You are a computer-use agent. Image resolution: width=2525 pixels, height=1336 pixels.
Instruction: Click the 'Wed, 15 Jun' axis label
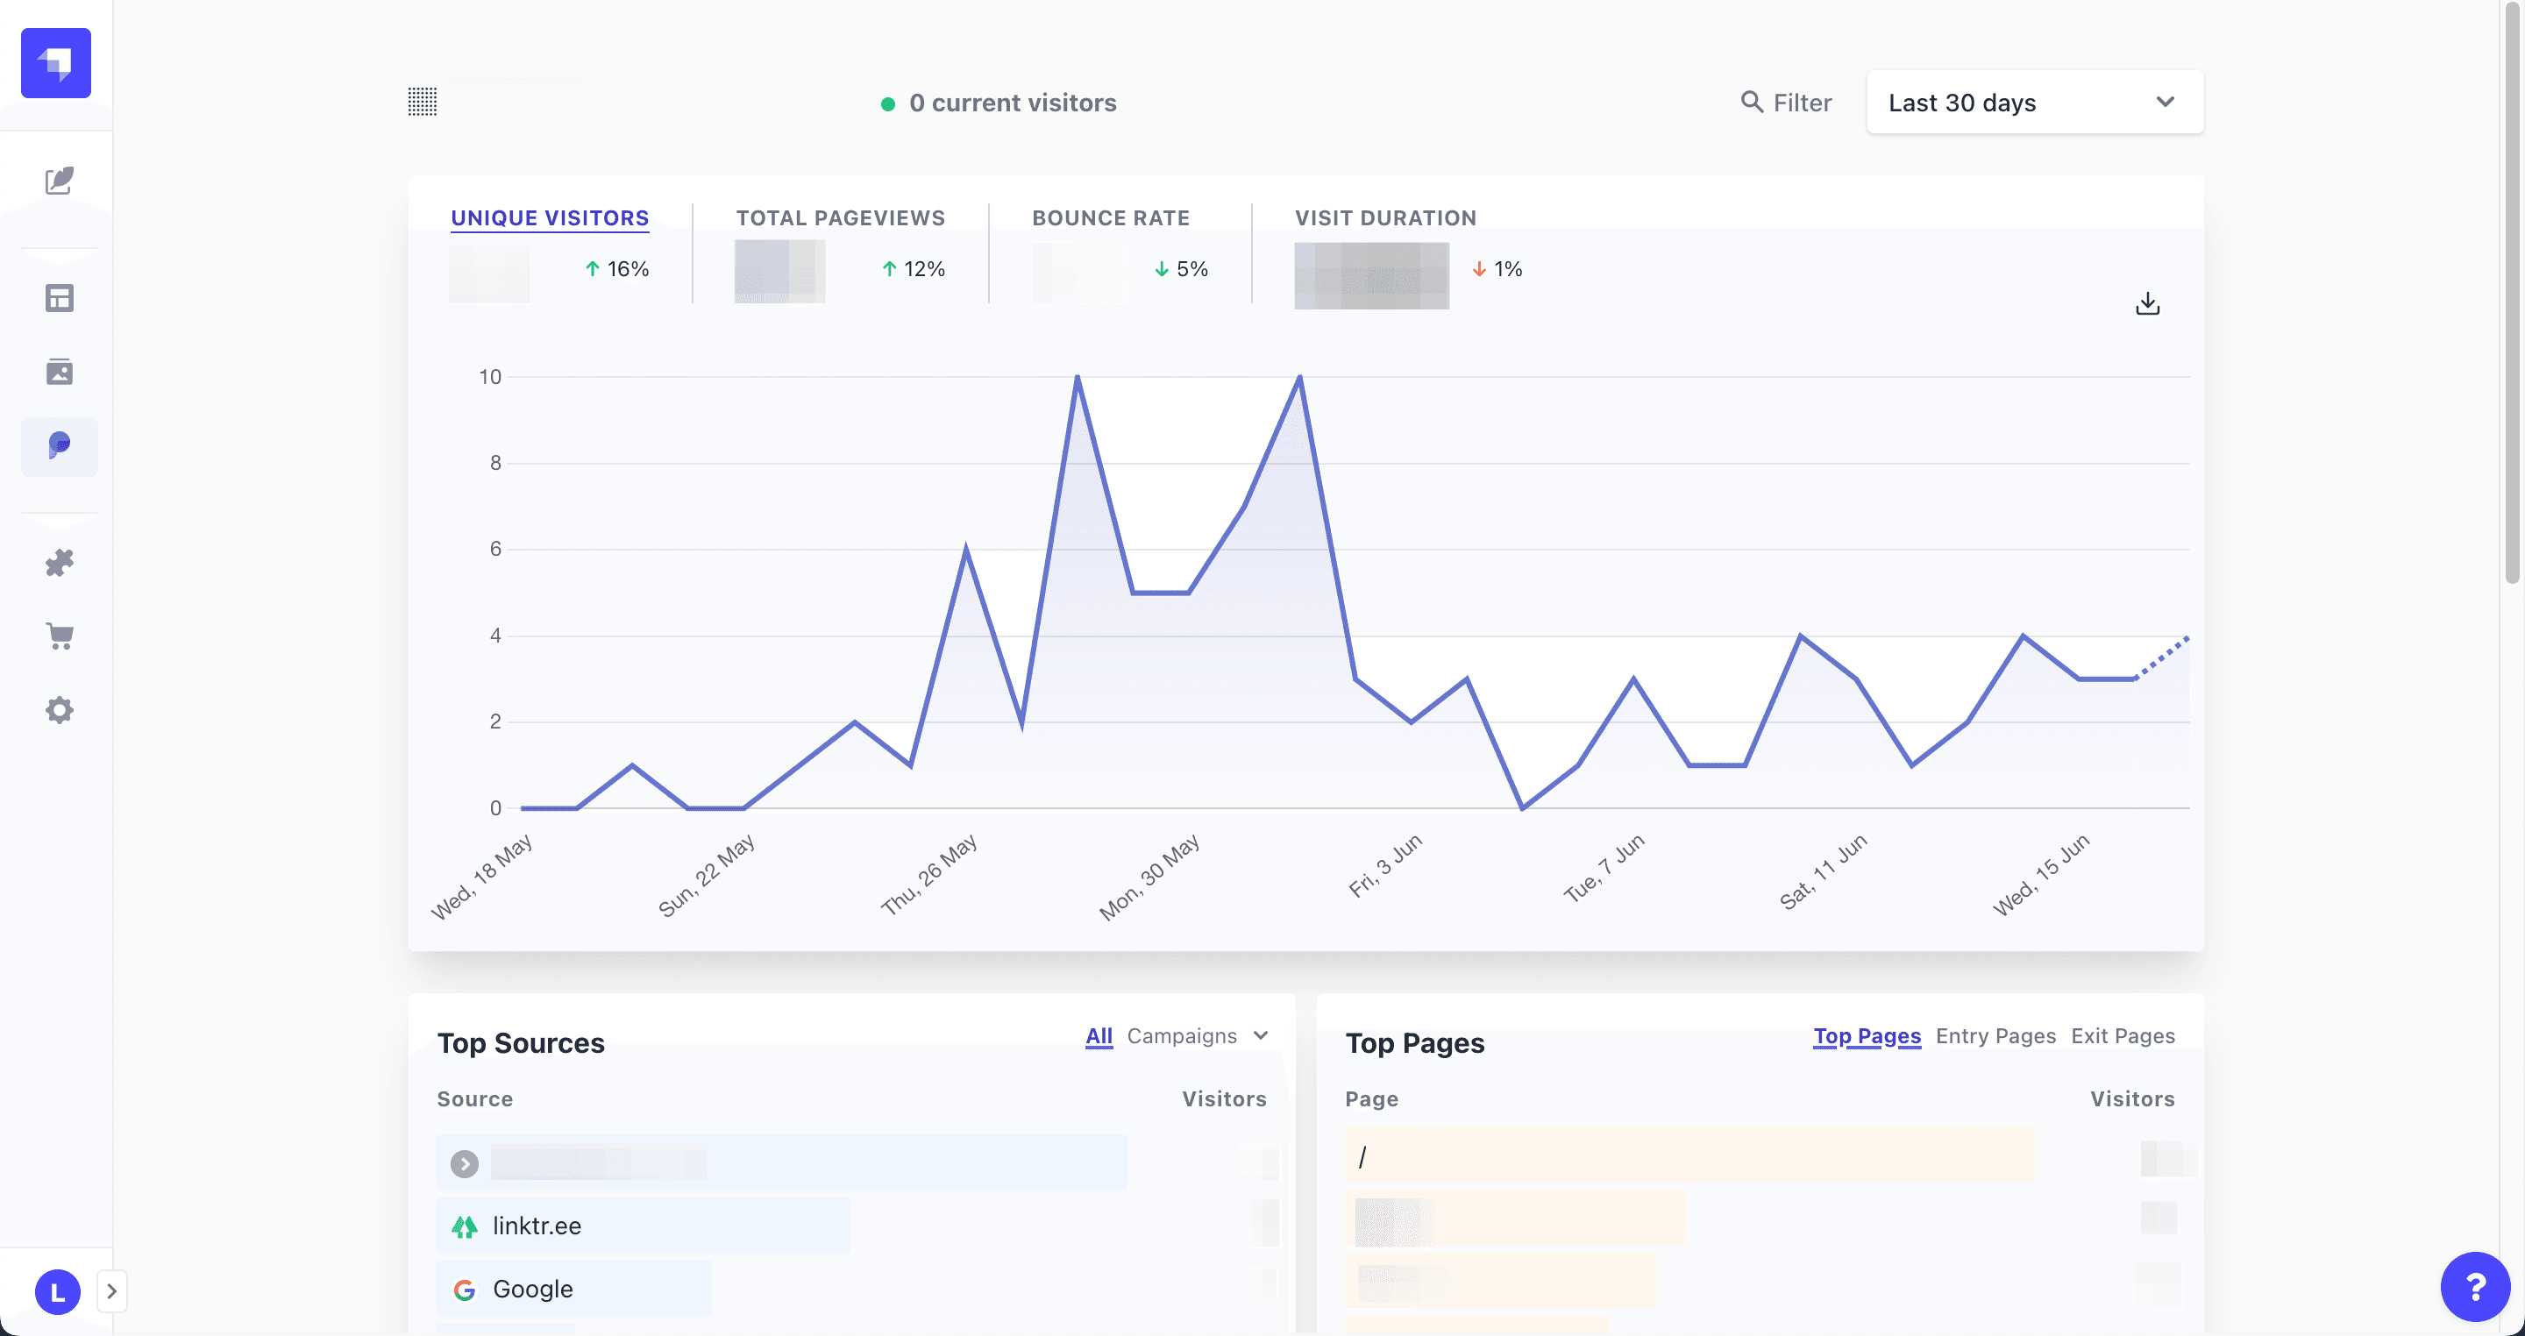click(x=2041, y=875)
